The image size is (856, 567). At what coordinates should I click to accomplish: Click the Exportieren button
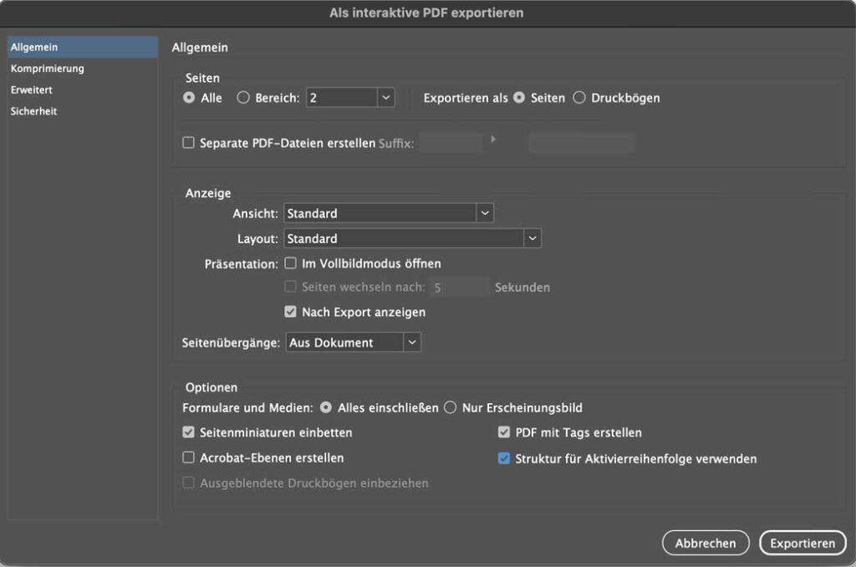click(x=802, y=543)
